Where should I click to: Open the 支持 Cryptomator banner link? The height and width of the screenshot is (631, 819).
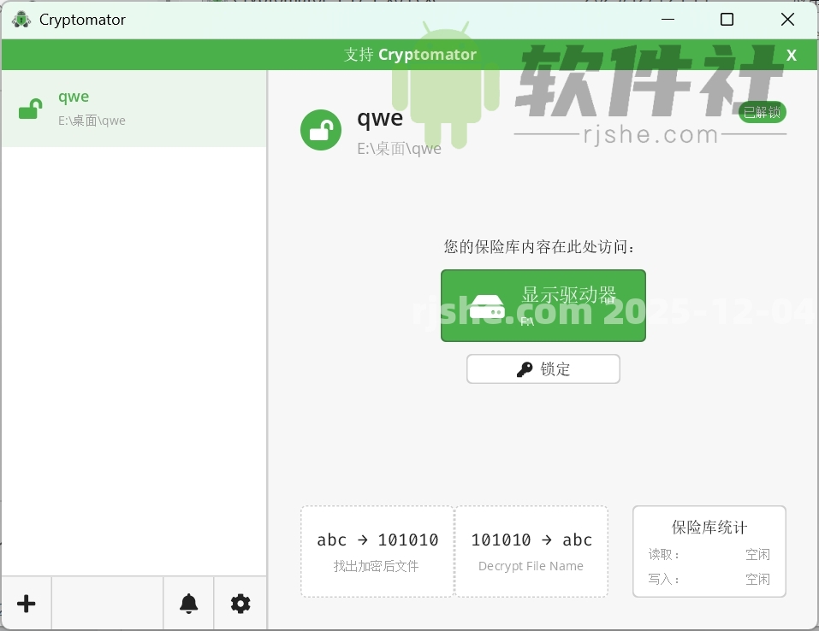pyautogui.click(x=410, y=54)
